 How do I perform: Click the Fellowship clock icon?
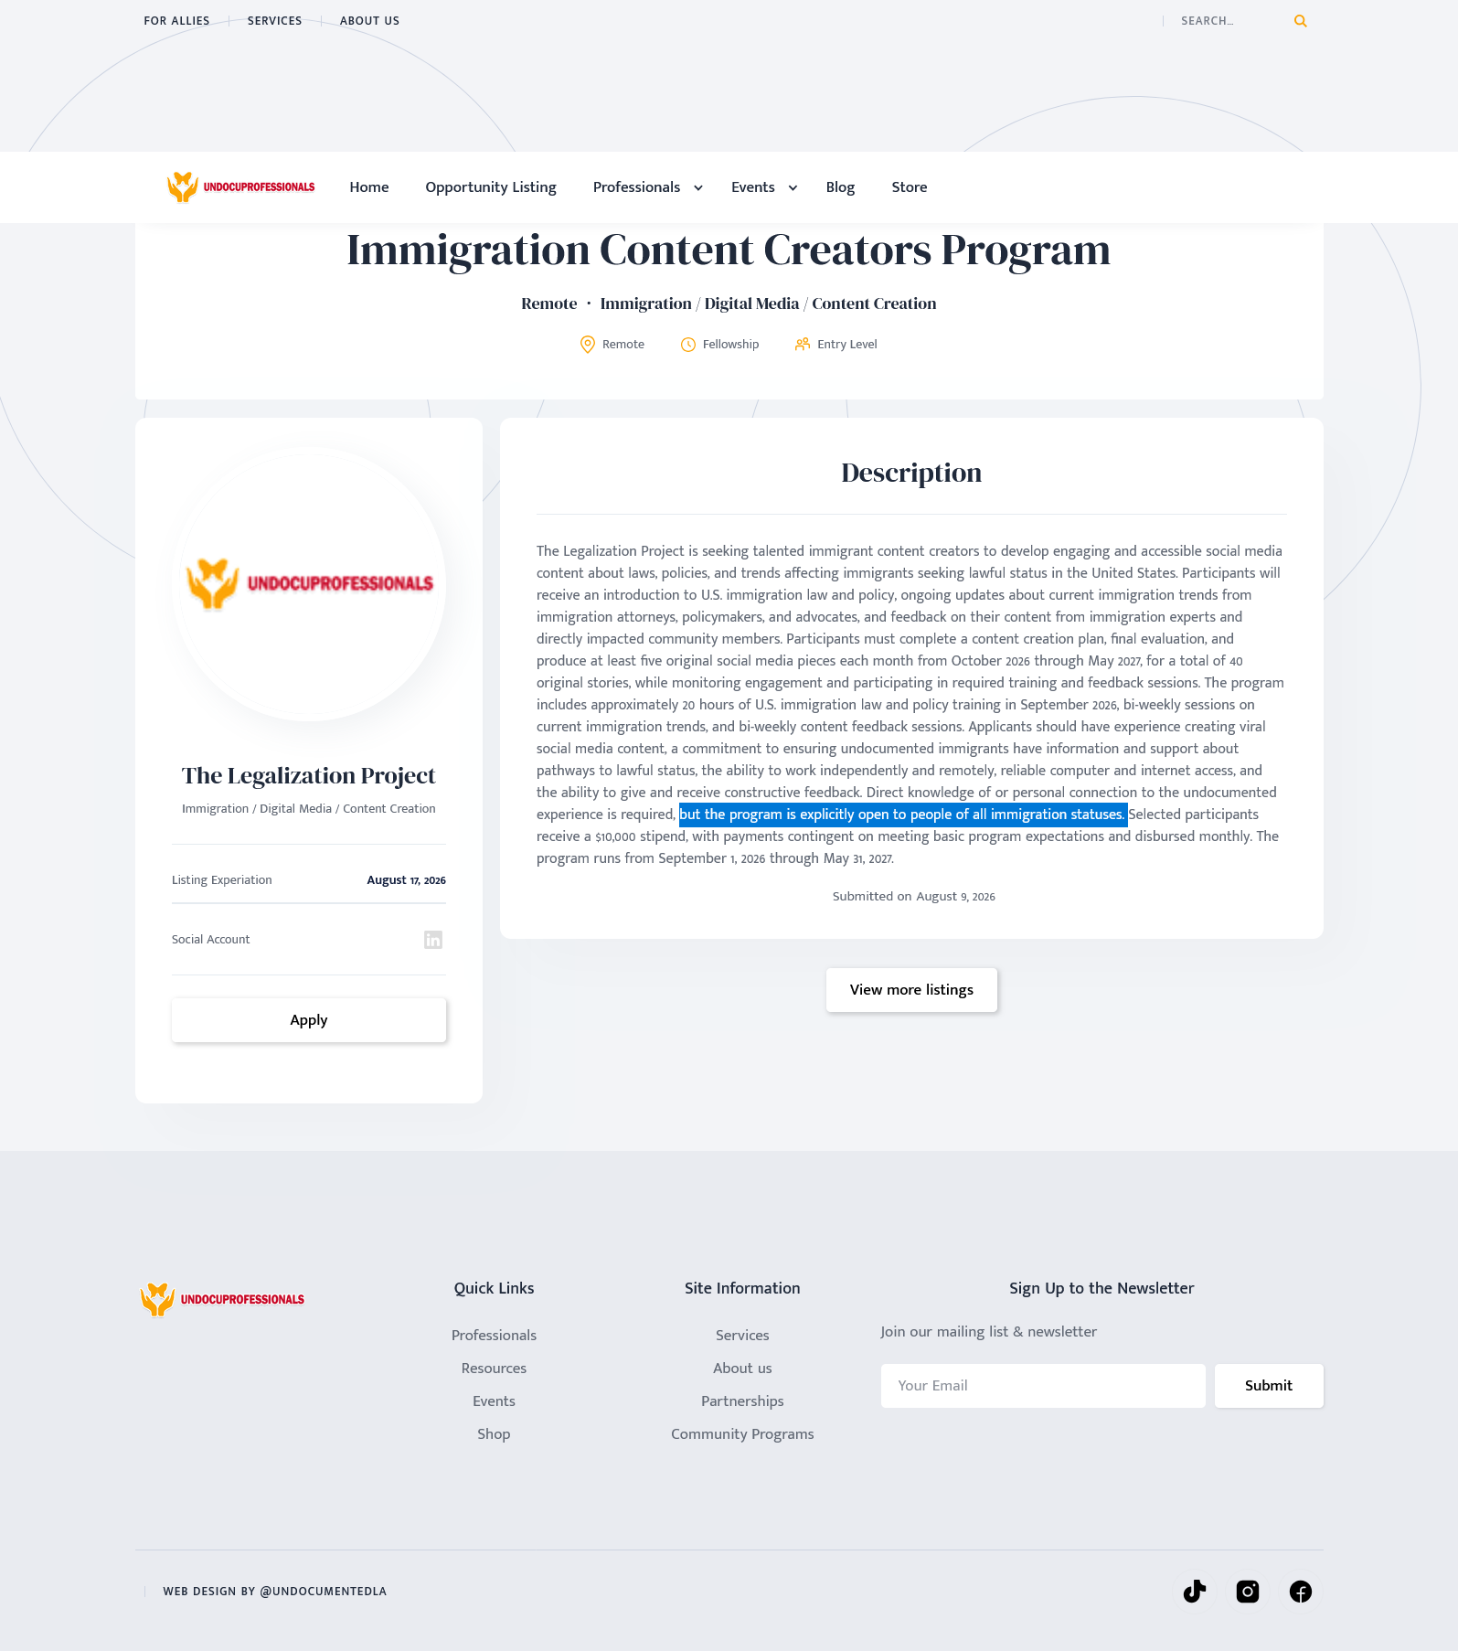pyautogui.click(x=688, y=345)
